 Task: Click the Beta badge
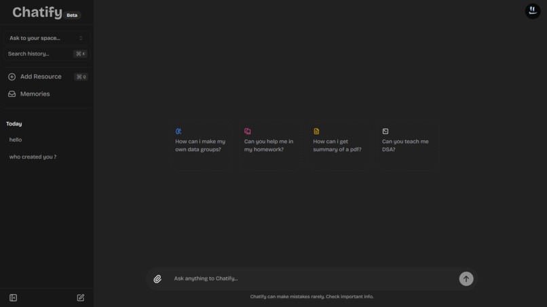(x=72, y=16)
